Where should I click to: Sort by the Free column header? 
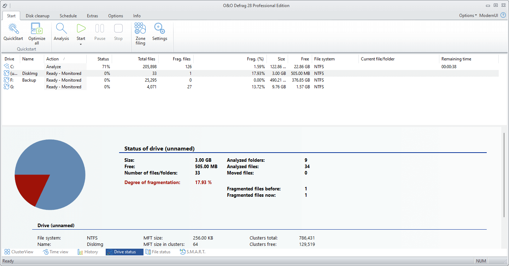coord(300,59)
